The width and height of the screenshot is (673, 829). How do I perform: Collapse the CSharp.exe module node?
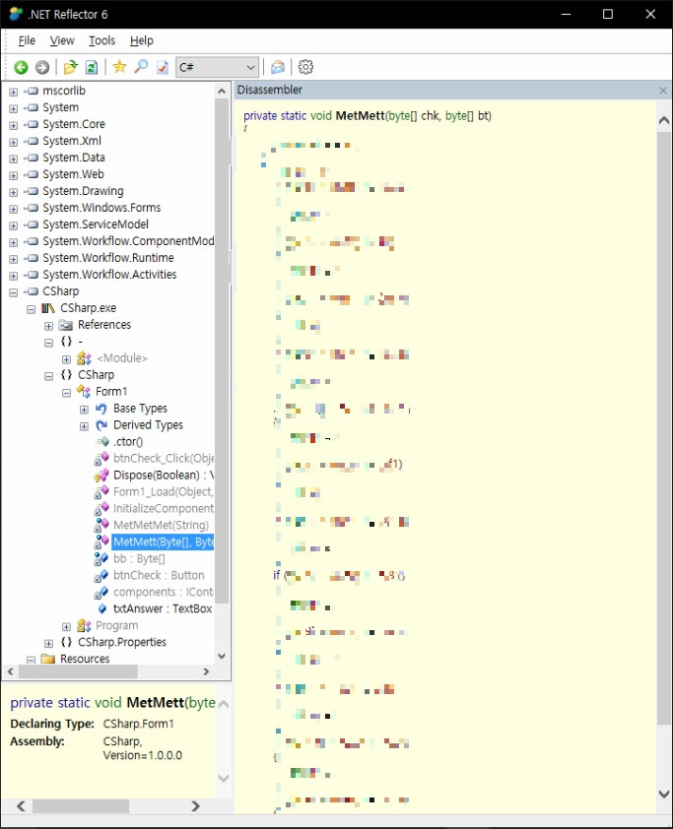(x=32, y=309)
